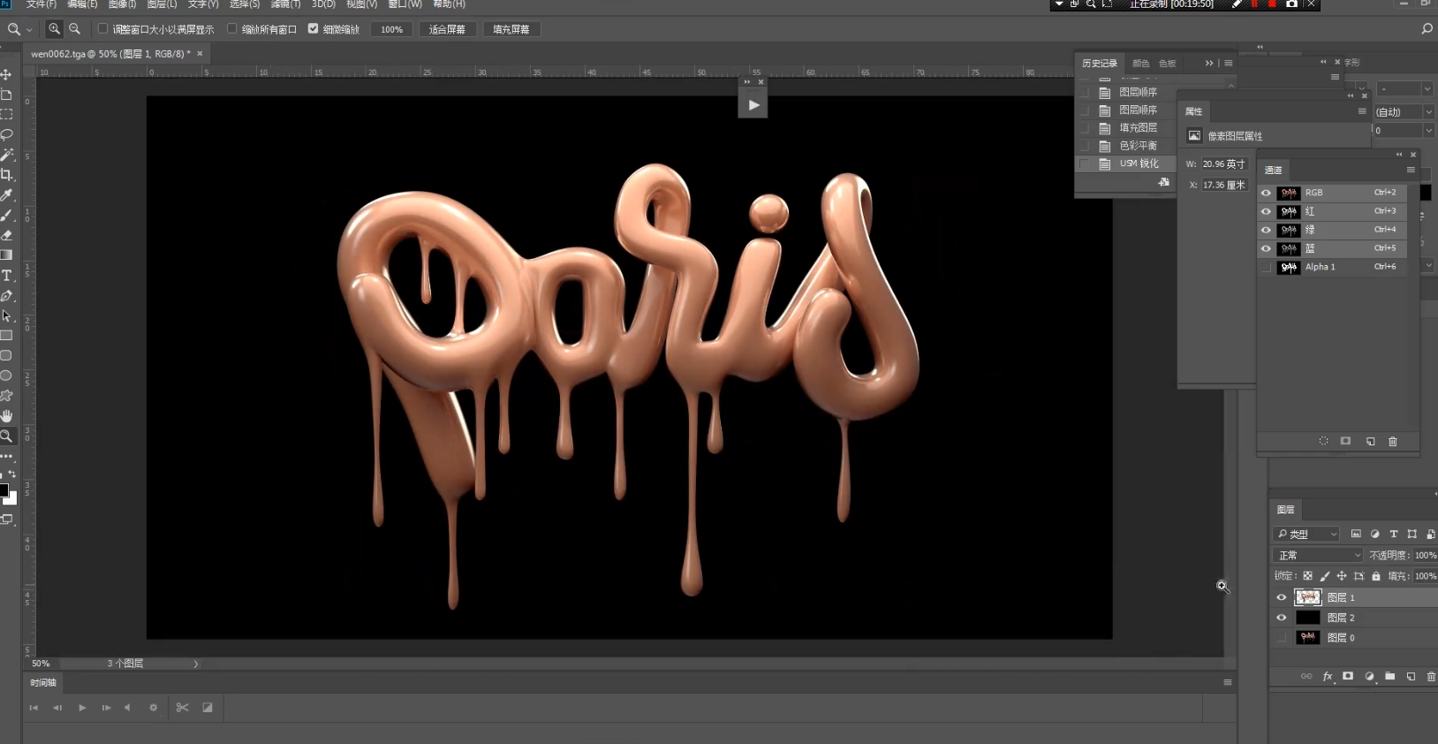Click the zoom out magnifier in options bar

(x=75, y=29)
